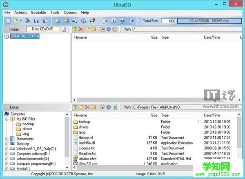The height and width of the screenshot is (179, 245).
Task: Click New Folder icon in Local toolbar
Action: point(81,107)
